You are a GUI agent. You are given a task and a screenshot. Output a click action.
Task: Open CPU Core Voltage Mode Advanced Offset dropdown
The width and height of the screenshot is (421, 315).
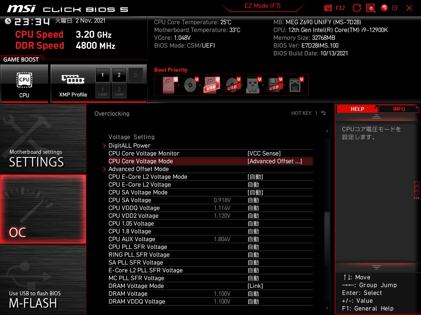pos(275,161)
